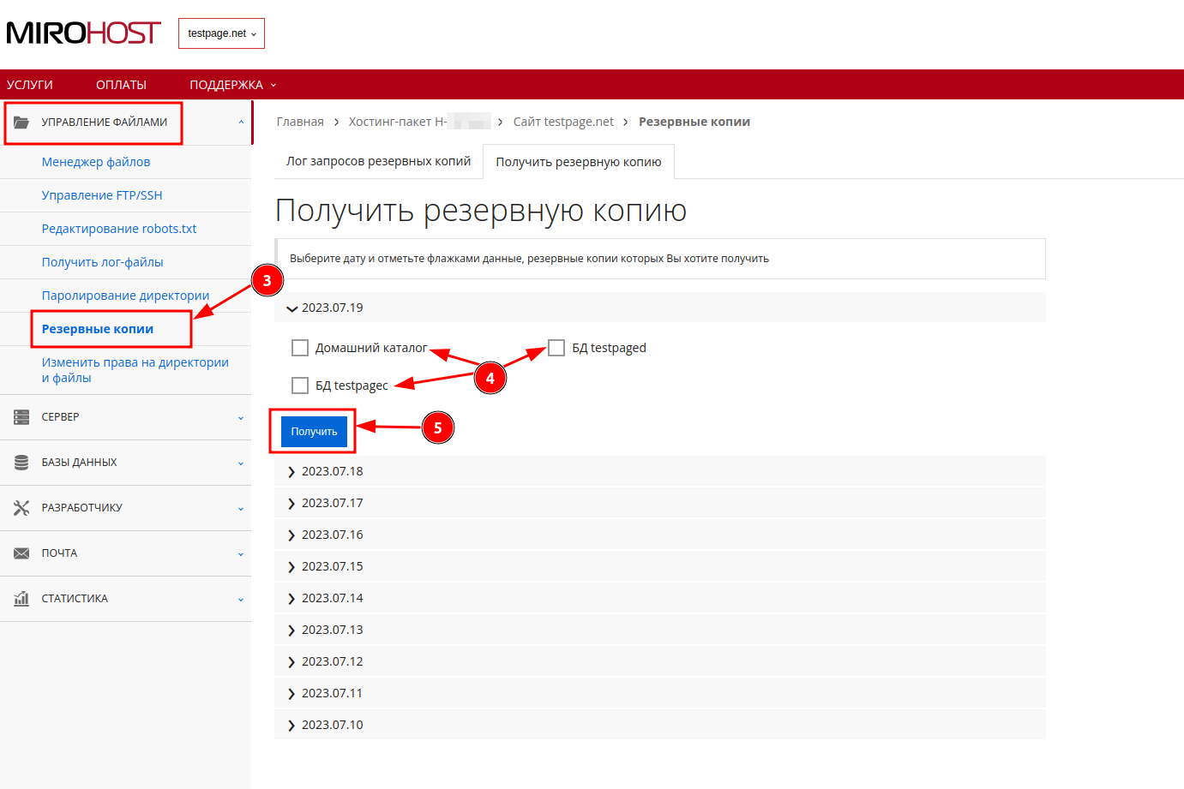1184x789 pixels.
Task: Expand the 2023.07.10 date section
Action: [660, 725]
